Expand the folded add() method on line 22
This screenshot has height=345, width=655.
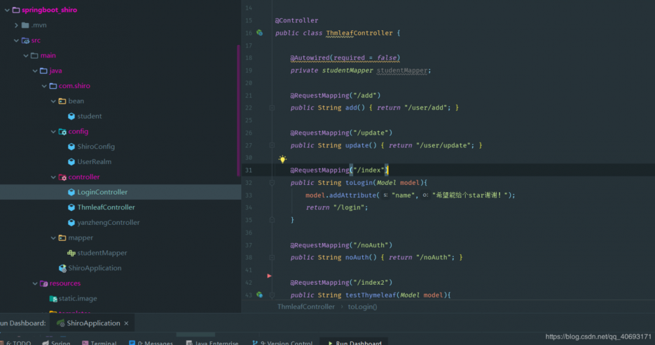pos(271,108)
